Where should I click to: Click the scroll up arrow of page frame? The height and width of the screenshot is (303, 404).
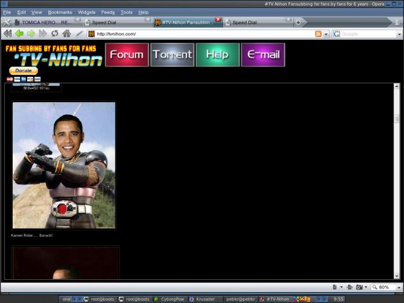396,87
